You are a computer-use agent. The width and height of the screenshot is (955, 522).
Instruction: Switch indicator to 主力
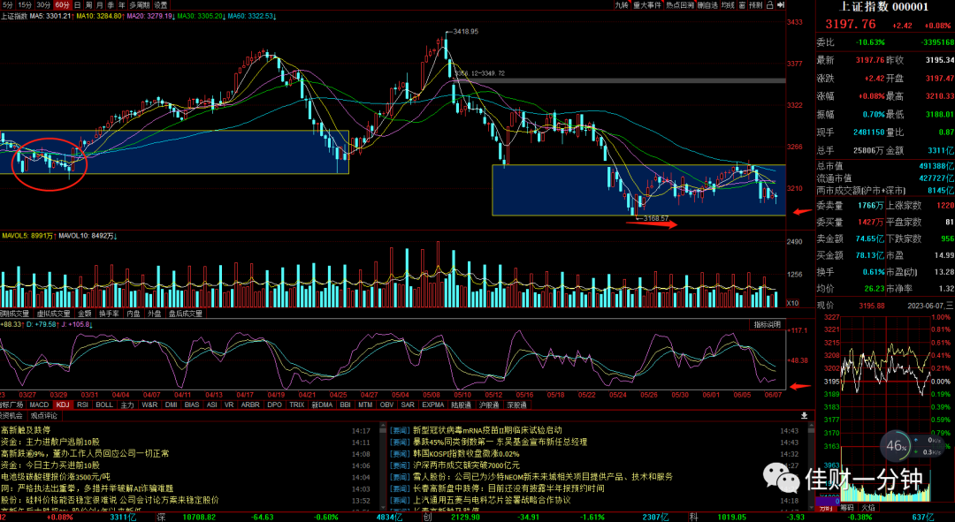point(126,405)
